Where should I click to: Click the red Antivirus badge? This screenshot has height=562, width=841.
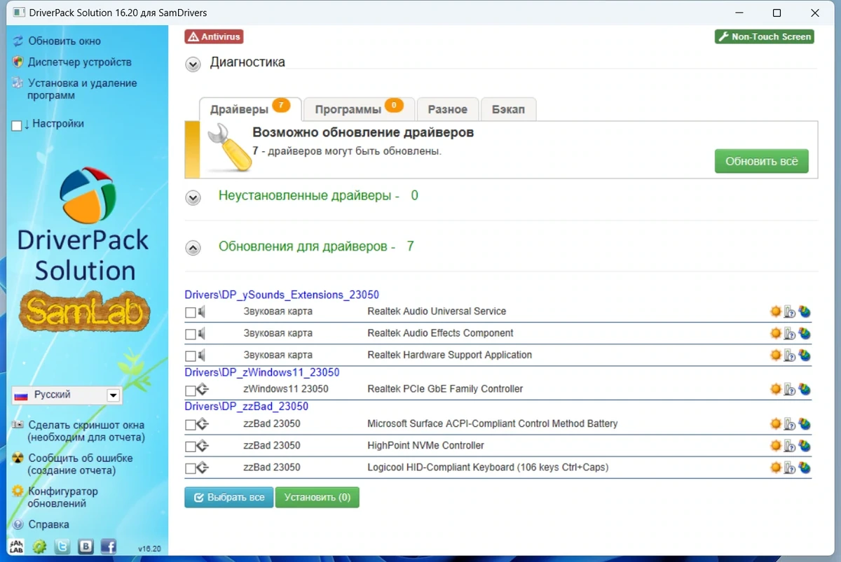click(214, 36)
